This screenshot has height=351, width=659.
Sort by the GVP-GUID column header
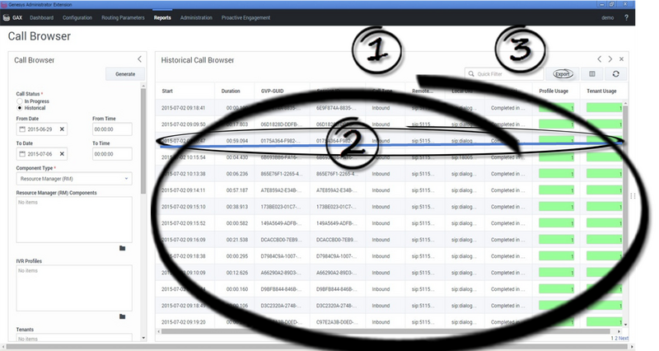tap(273, 91)
